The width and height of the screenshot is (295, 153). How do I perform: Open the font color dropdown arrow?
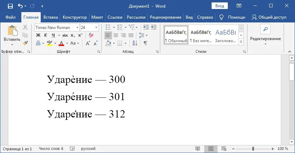tap(67, 44)
